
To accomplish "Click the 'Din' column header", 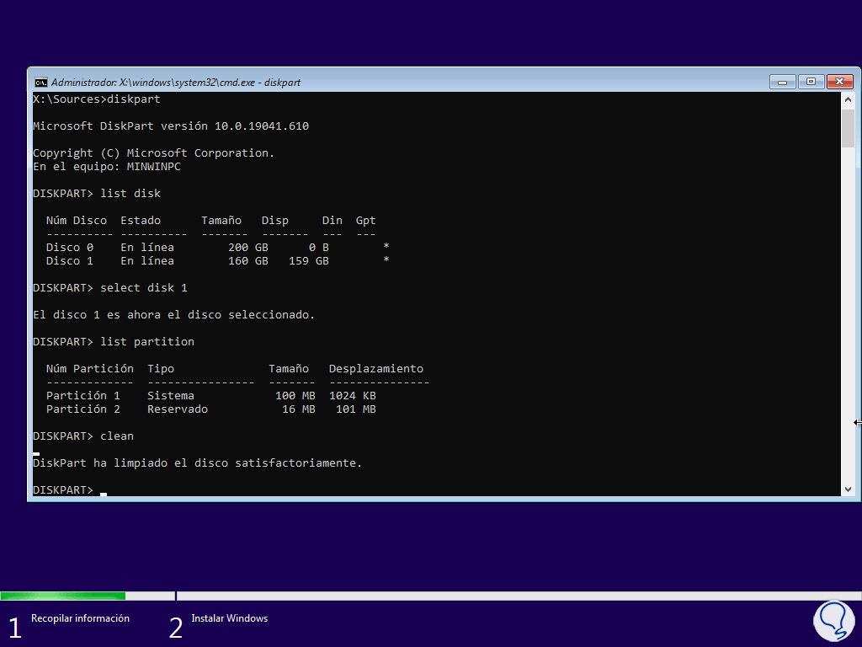I will pos(332,221).
